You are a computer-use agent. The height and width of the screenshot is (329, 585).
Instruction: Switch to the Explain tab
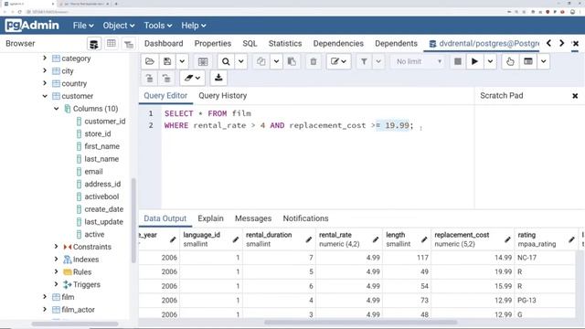[210, 218]
